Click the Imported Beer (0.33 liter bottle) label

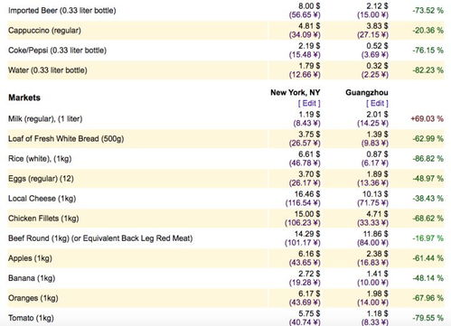click(x=62, y=11)
